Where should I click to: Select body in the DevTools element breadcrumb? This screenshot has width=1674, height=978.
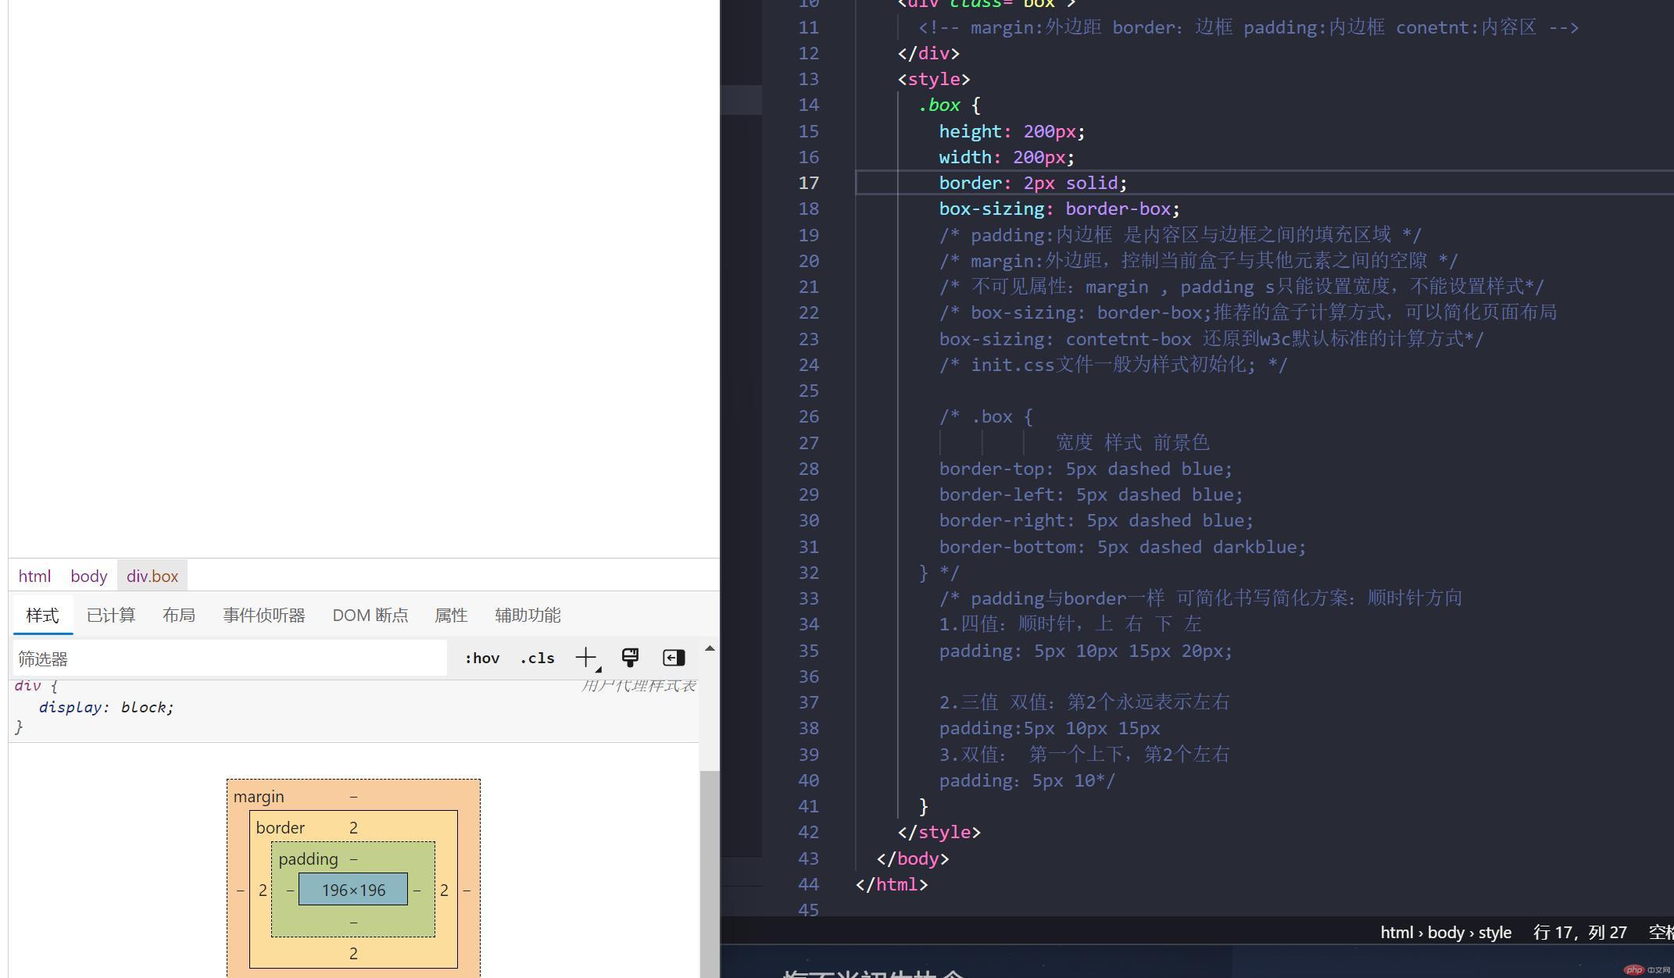pos(89,576)
